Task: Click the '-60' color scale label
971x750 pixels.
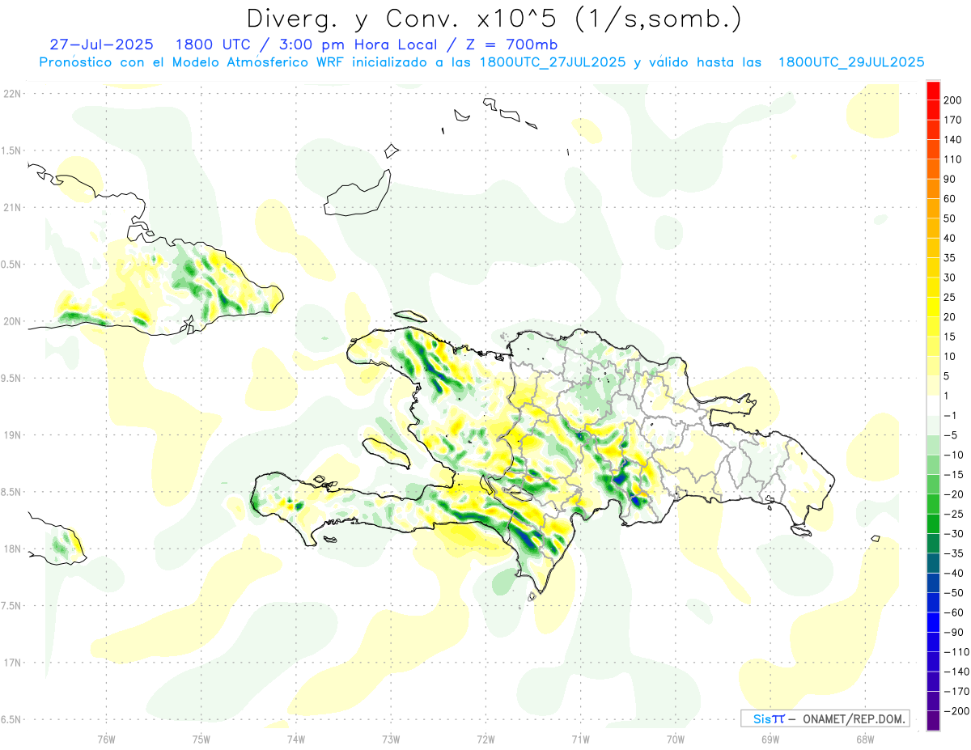Action: coord(952,612)
